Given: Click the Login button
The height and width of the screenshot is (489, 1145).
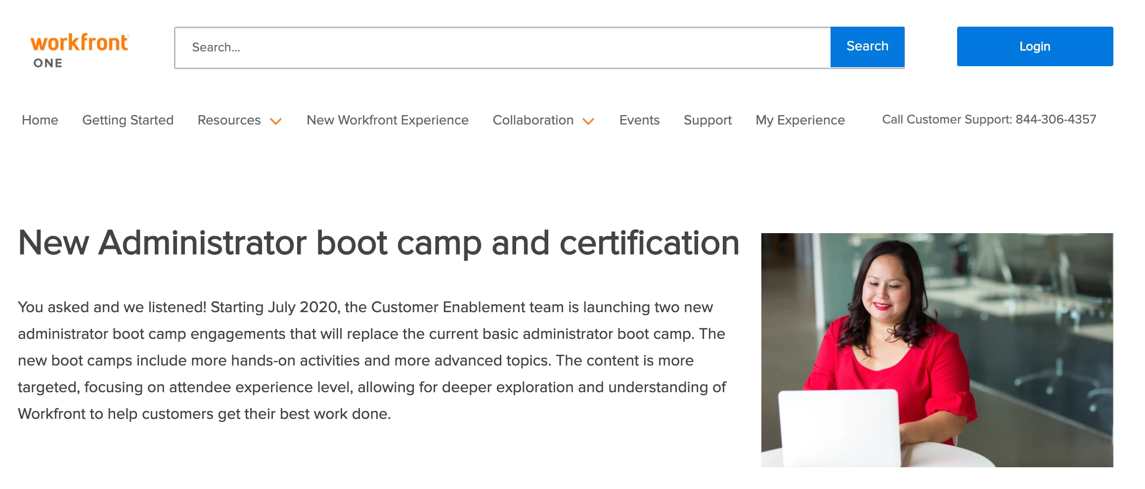Looking at the screenshot, I should point(1035,46).
